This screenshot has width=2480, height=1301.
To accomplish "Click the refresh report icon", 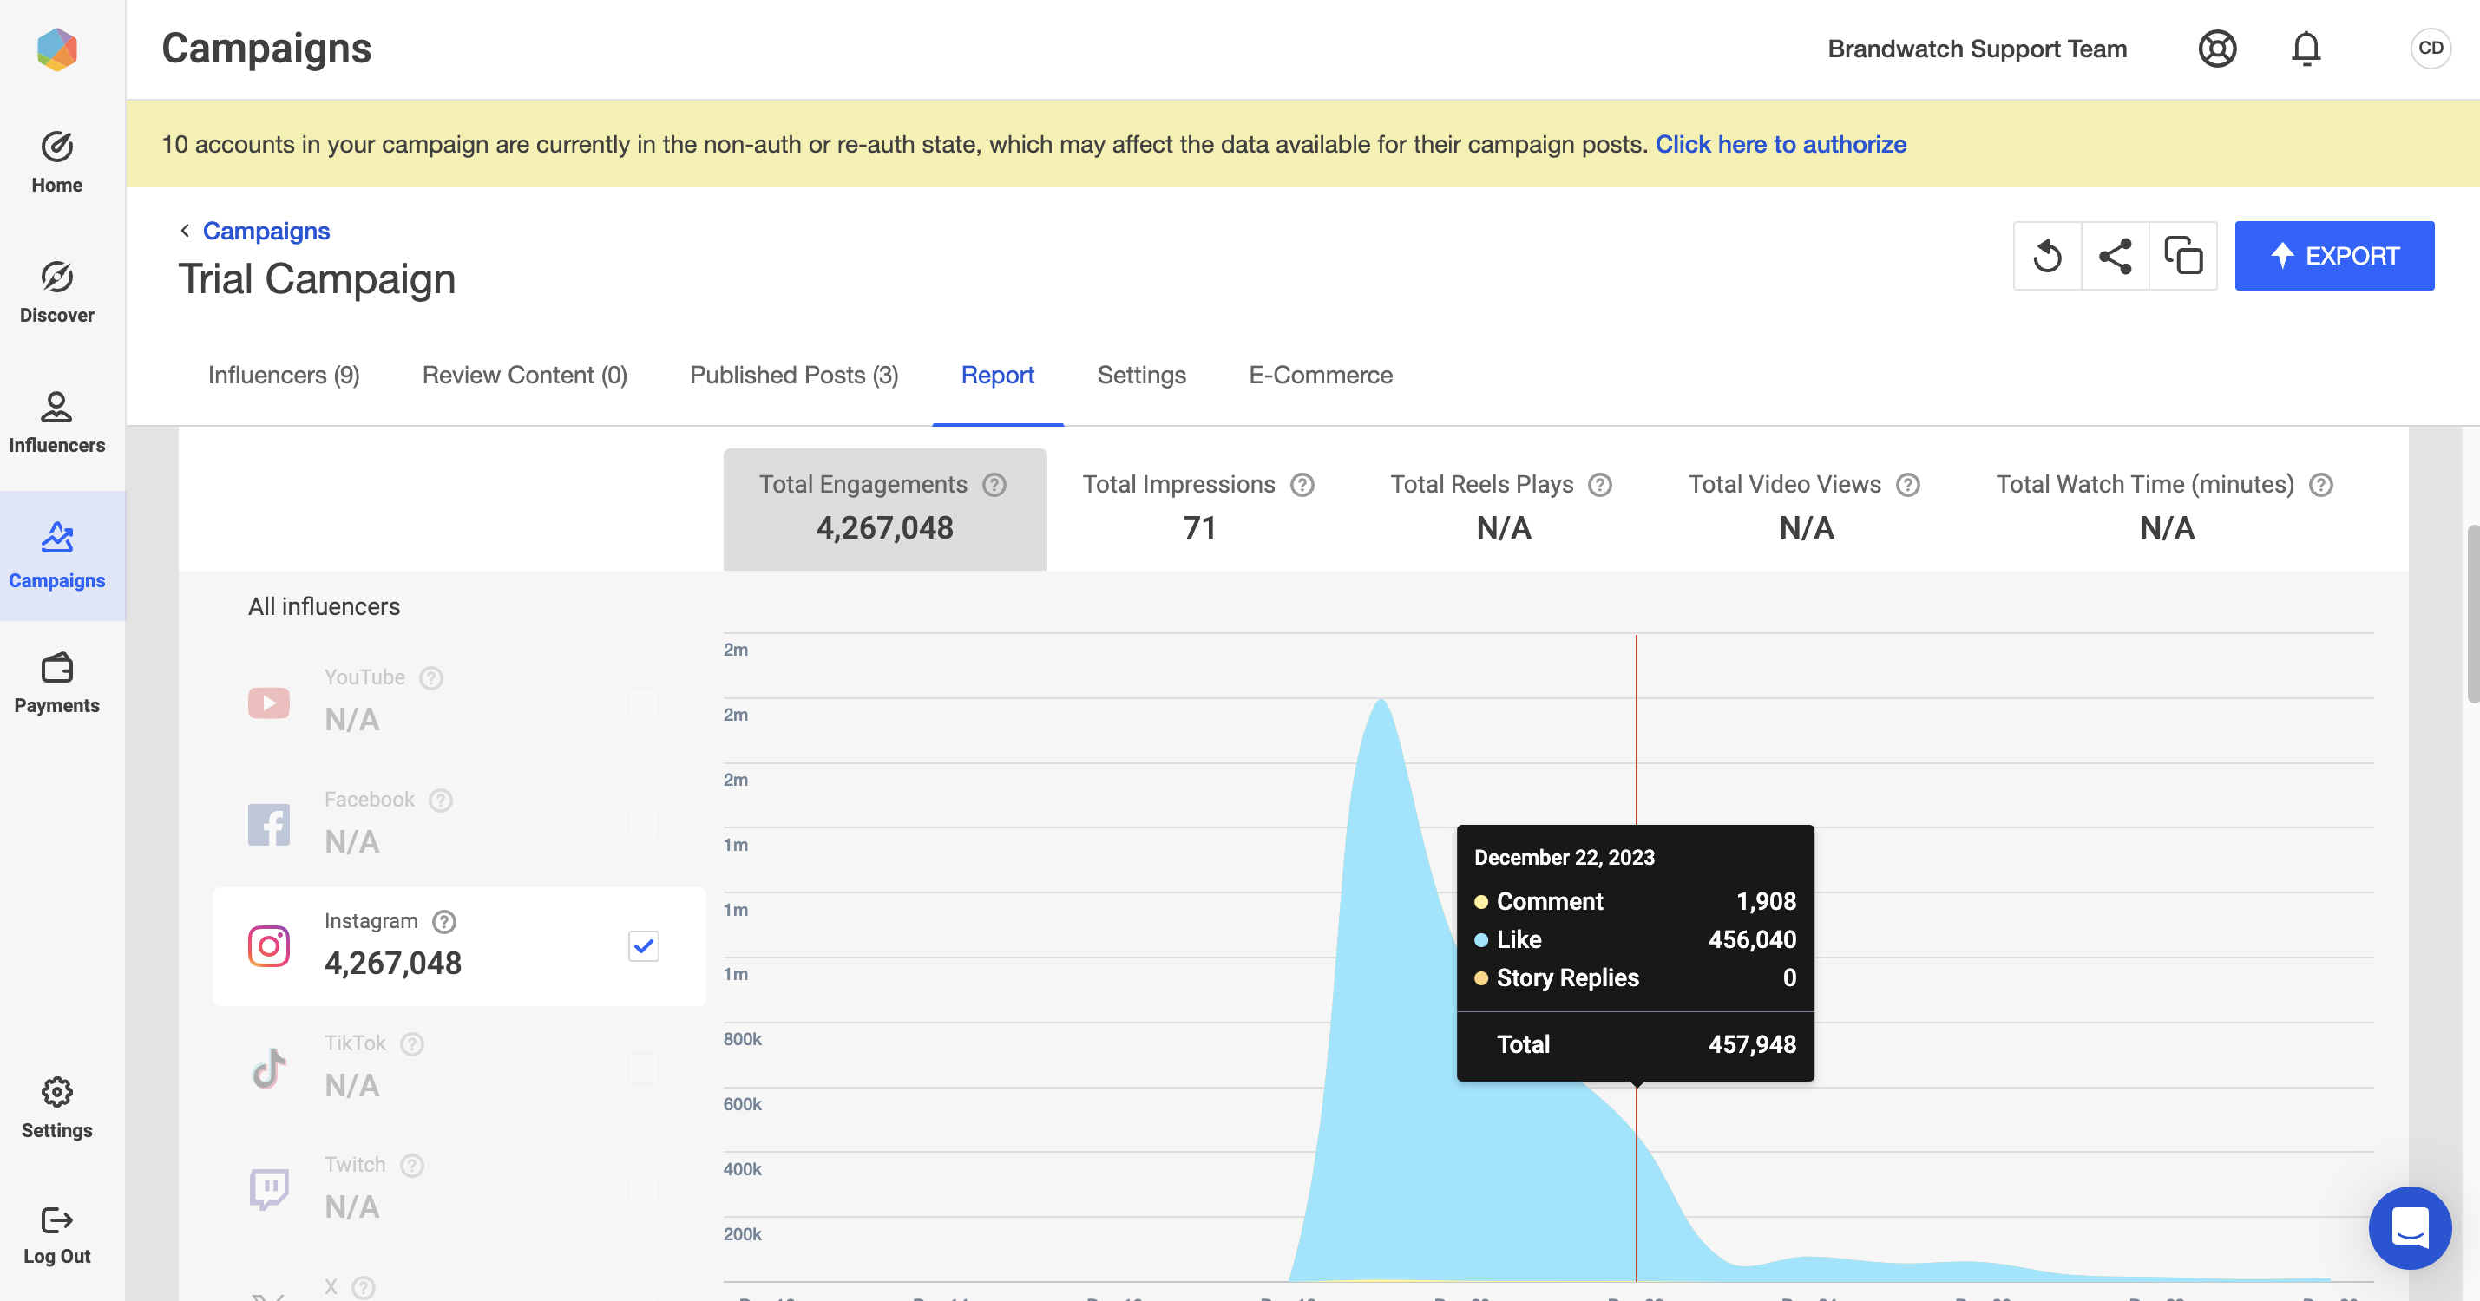I will pyautogui.click(x=2048, y=256).
